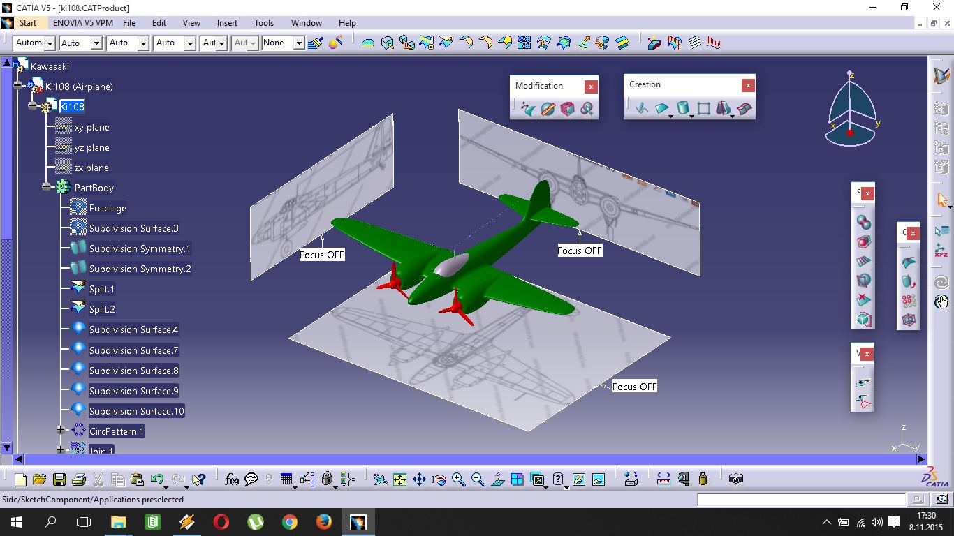Select Split.2 in the tree

[x=102, y=309]
